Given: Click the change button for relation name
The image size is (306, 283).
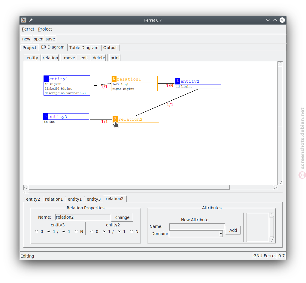Looking at the screenshot, I should pyautogui.click(x=122, y=217).
